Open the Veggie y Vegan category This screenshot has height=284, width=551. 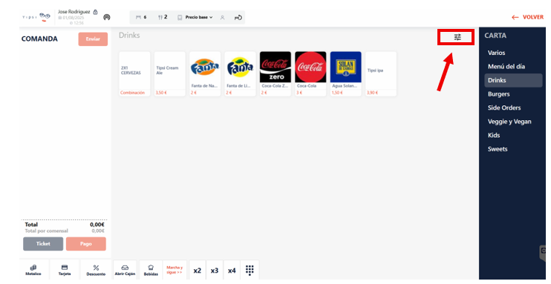coord(509,122)
